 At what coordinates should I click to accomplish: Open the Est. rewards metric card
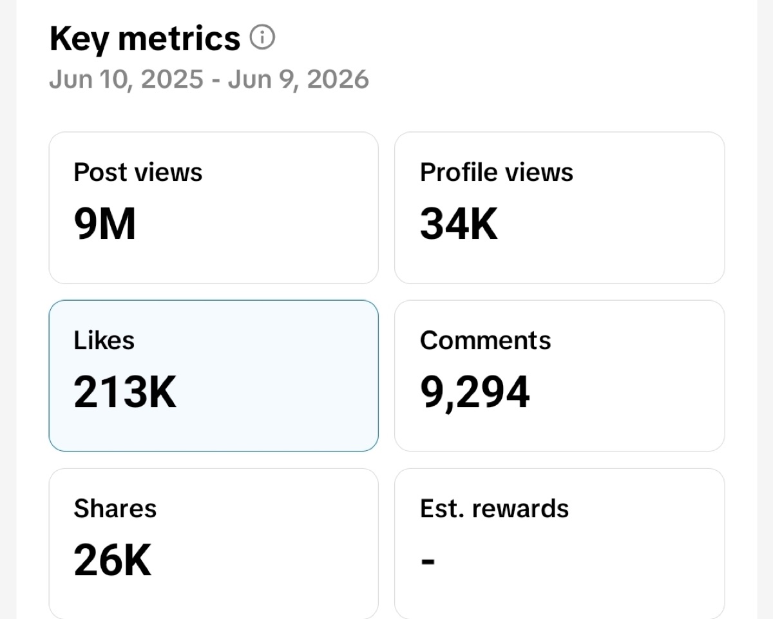(559, 544)
